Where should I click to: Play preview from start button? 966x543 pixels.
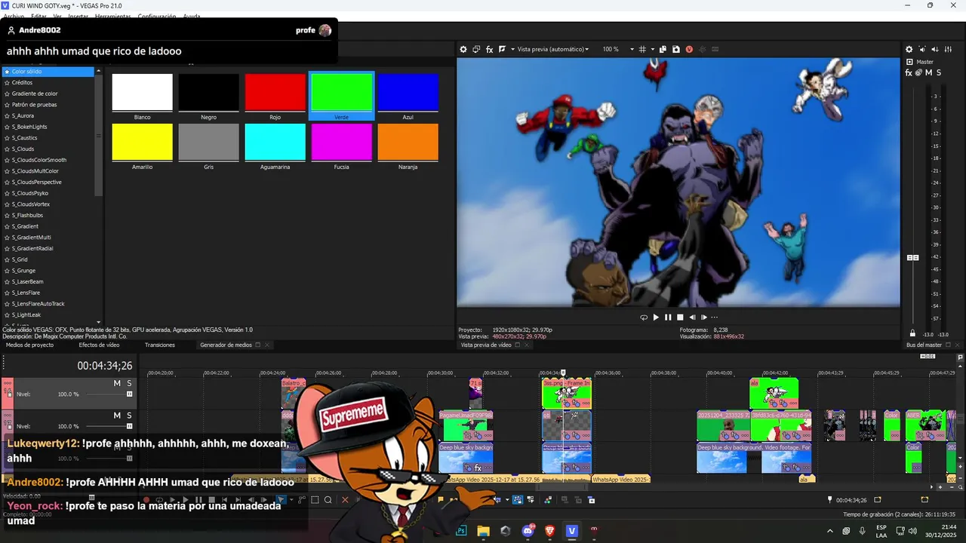[656, 318]
